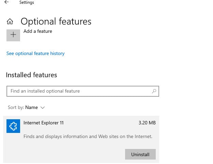Click the 'Sort by:' label
Screen dimensions: 213x164
[x=16, y=108]
